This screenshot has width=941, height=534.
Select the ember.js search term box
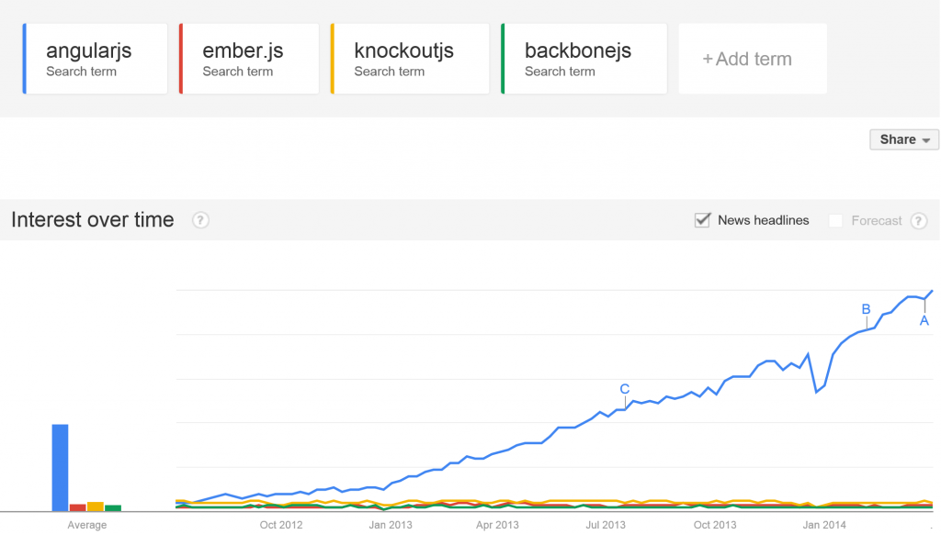[x=249, y=59]
